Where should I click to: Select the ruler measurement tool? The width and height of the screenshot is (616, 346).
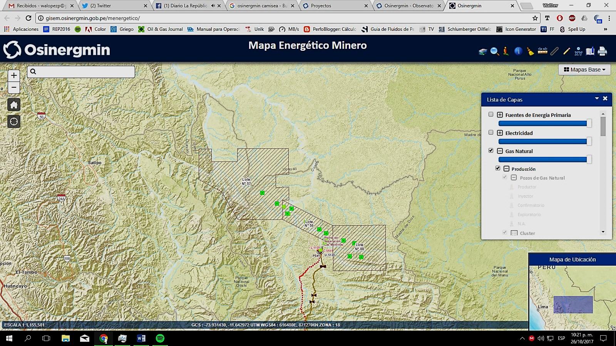542,51
